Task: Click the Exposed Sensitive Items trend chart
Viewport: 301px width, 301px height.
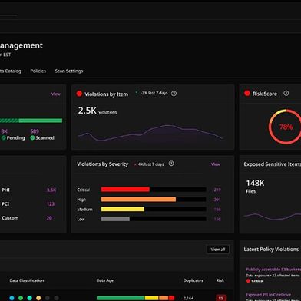Action: tap(272, 217)
